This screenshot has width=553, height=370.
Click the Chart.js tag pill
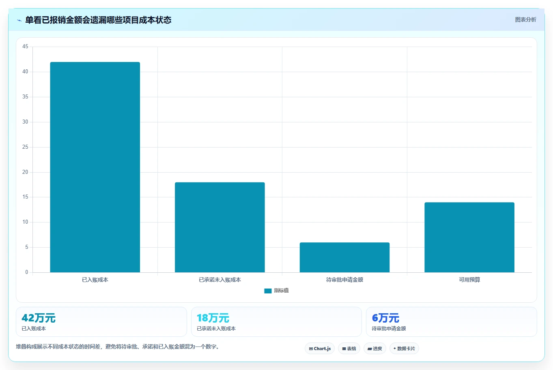(x=320, y=349)
